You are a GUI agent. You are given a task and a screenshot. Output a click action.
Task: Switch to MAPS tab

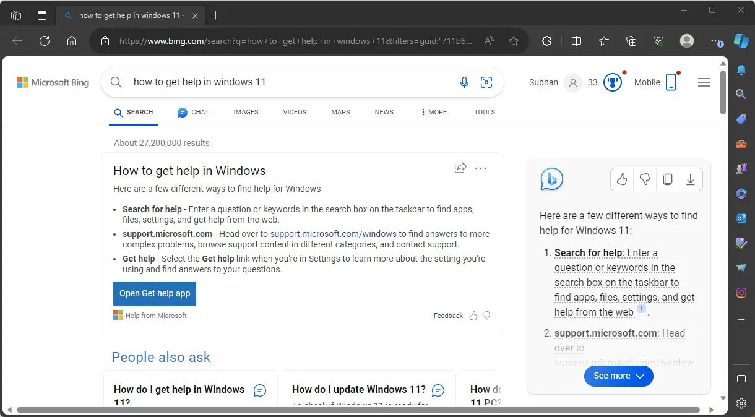[340, 112]
